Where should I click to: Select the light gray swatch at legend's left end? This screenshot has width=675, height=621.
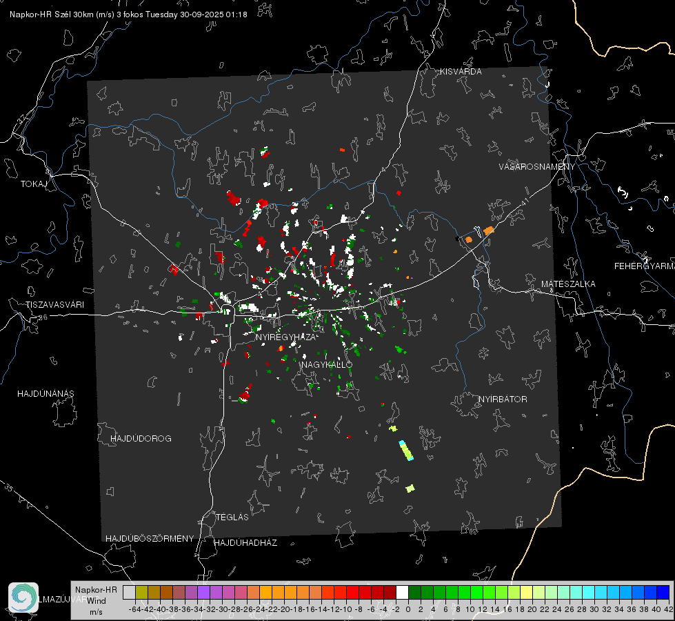tap(129, 592)
